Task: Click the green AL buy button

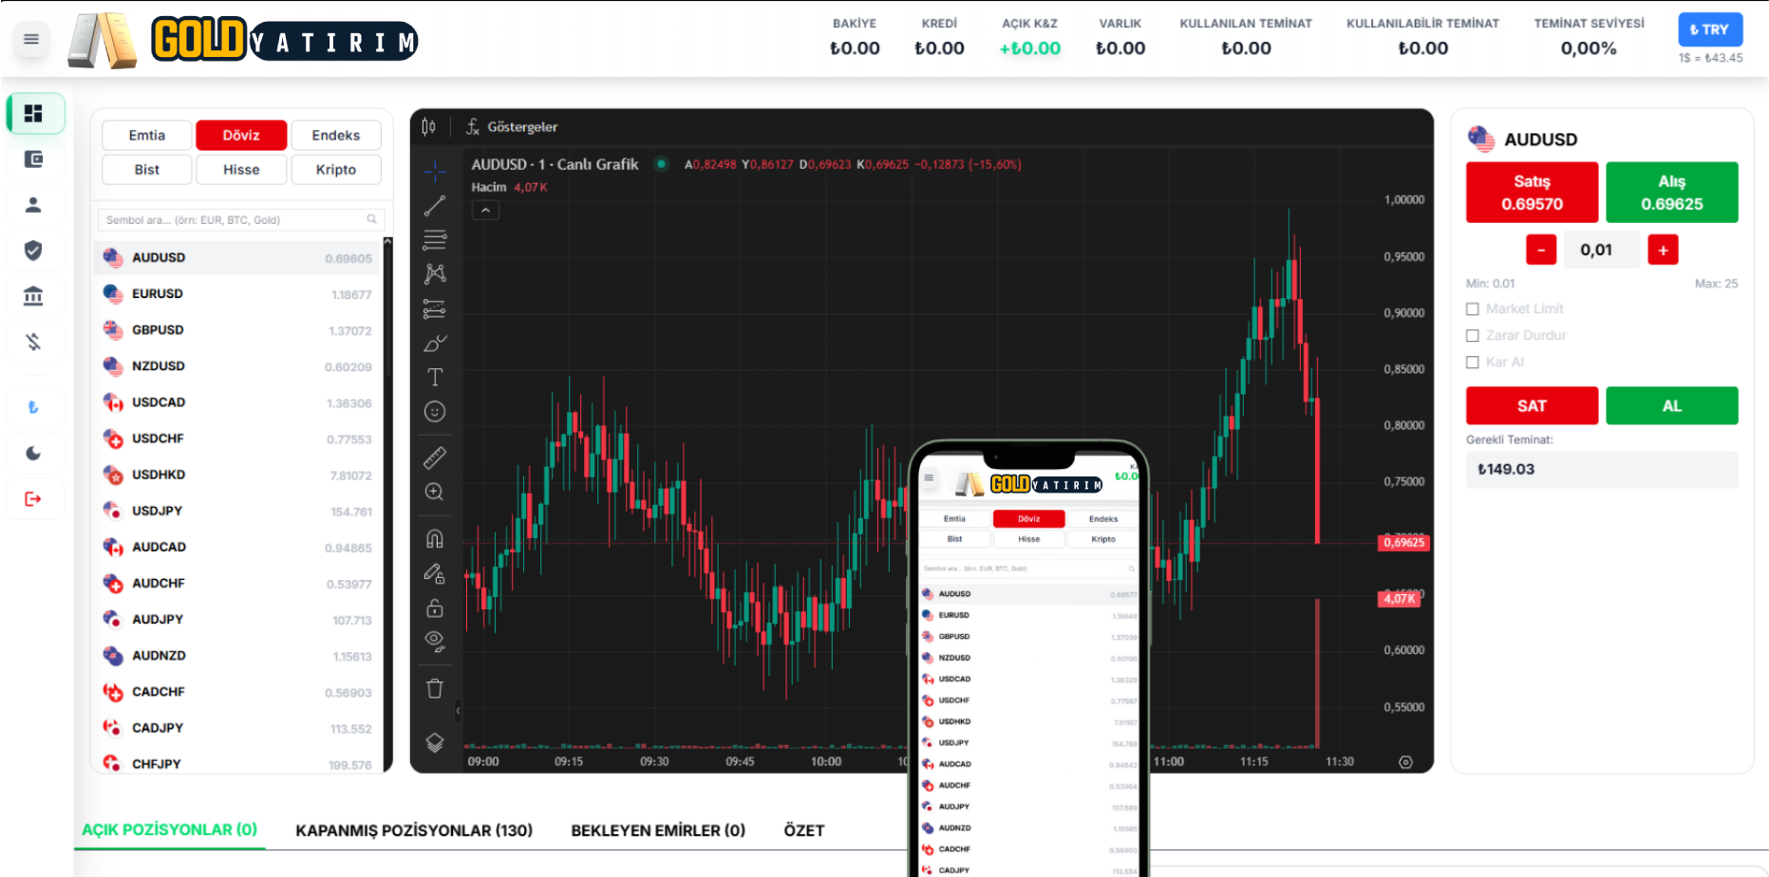Action: pos(1672,406)
